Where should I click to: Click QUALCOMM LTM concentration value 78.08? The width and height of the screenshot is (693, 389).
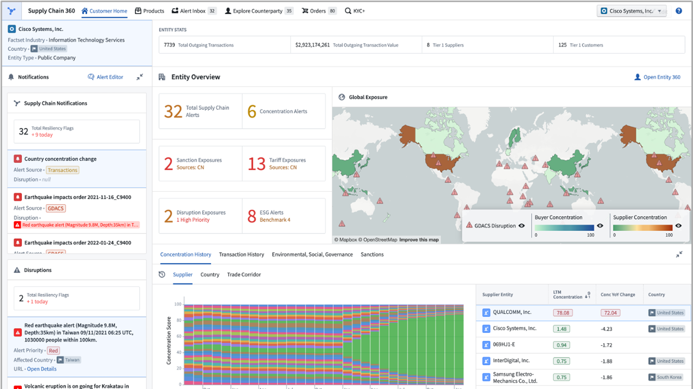pos(564,313)
